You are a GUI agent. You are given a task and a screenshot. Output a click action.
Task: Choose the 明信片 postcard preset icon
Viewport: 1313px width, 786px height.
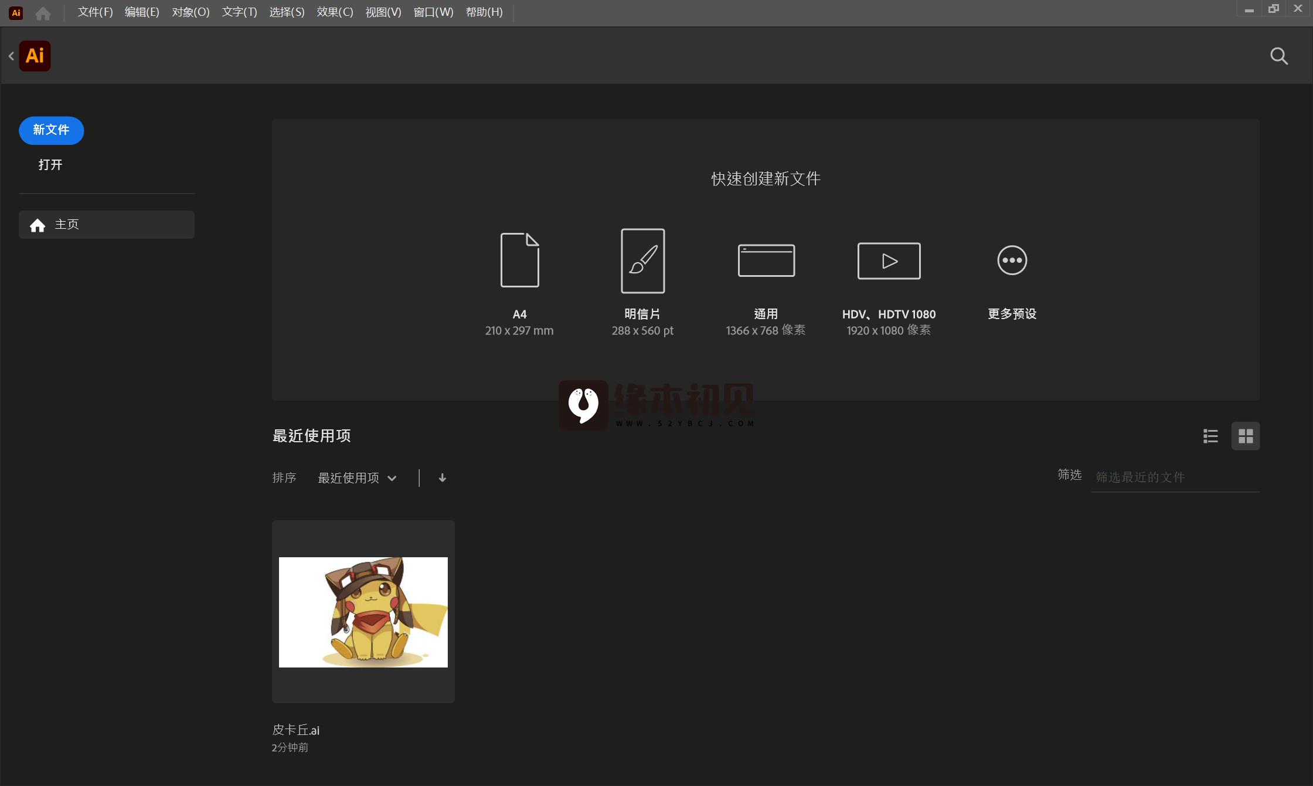[642, 260]
